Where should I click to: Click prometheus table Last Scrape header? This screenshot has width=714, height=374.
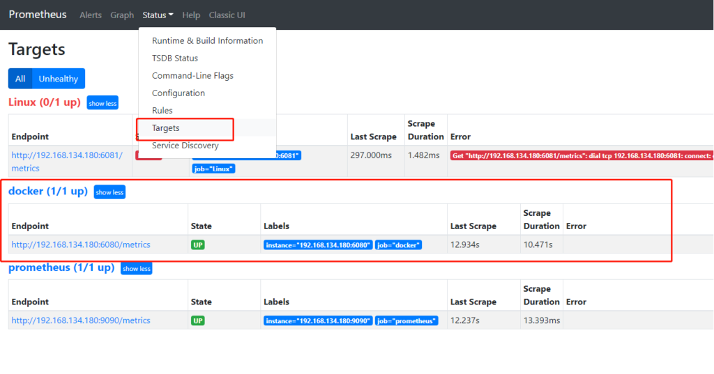pyautogui.click(x=473, y=302)
